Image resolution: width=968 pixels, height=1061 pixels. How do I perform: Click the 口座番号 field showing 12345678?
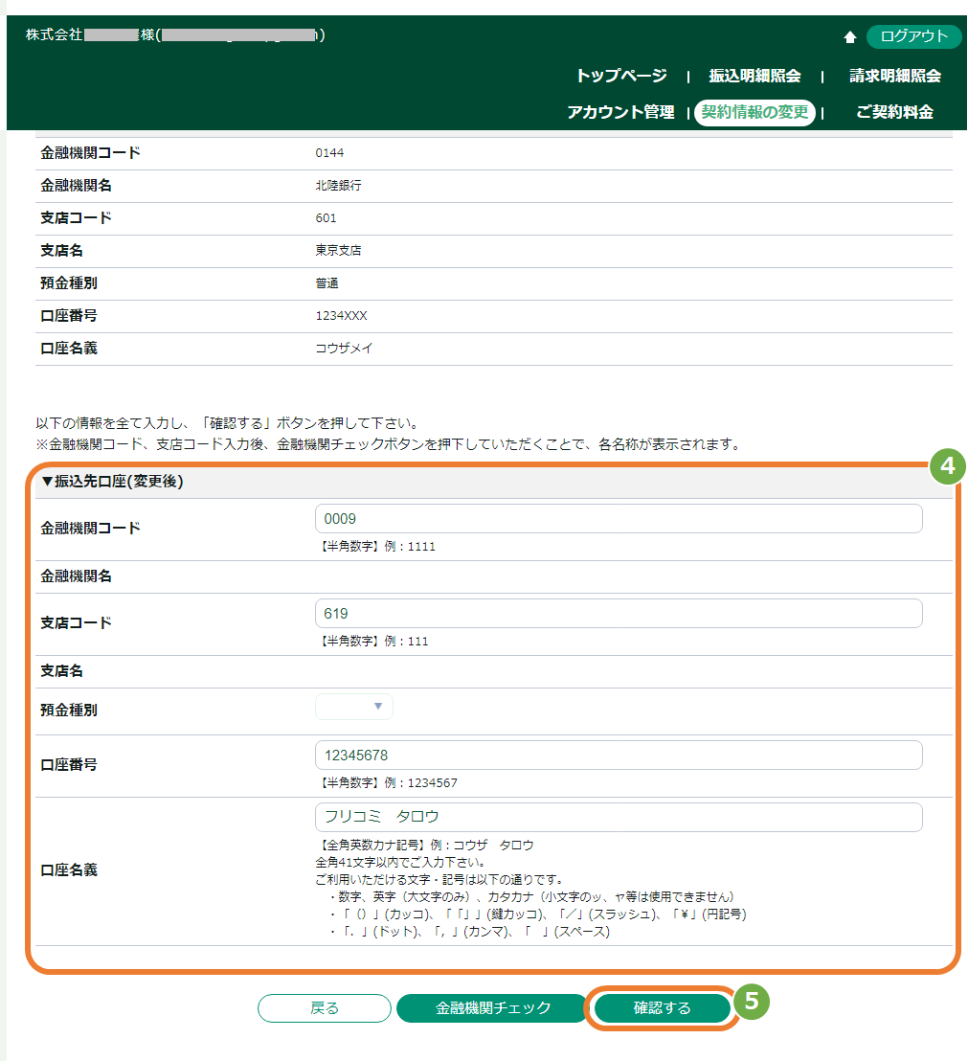(x=619, y=756)
